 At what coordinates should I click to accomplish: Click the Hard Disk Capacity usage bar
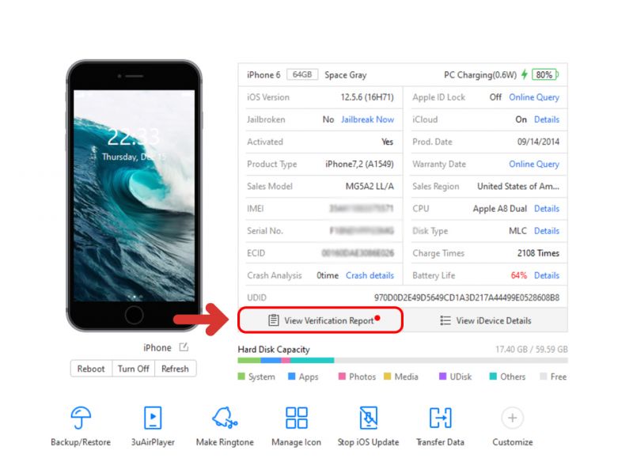pyautogui.click(x=403, y=360)
